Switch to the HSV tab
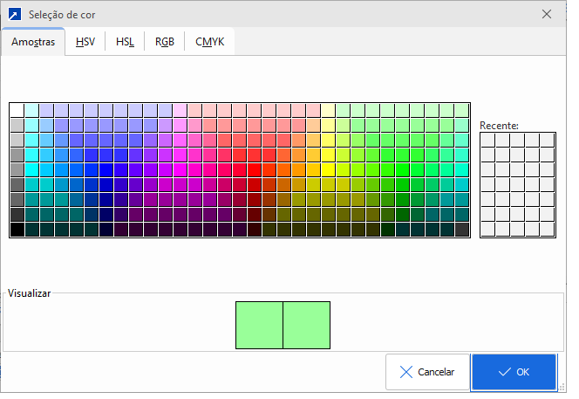 click(x=85, y=42)
